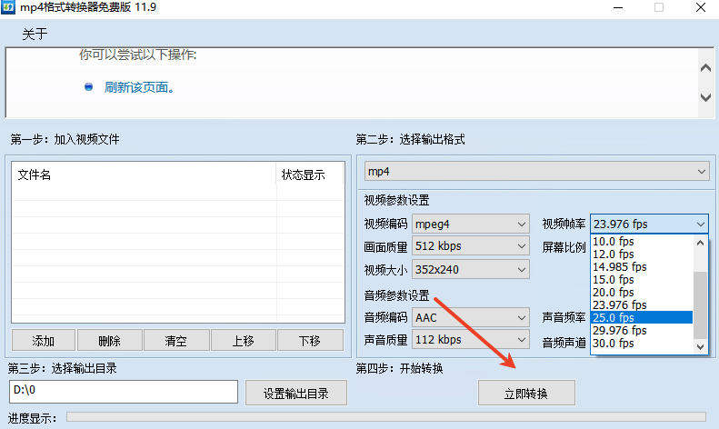Image resolution: width=719 pixels, height=429 pixels.
Task: Click the 下移 button
Action: point(310,341)
